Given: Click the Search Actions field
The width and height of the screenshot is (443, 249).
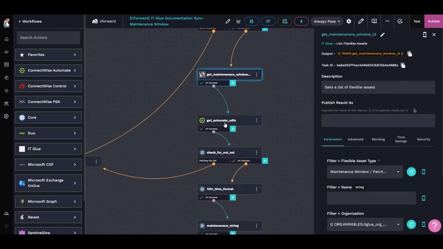Looking at the screenshot, I should pos(48,37).
